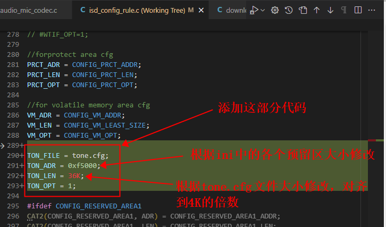386x227 pixels.
Task: Click CONFIG_PRCT_LEN macro on line 282
Action: [x=103, y=75]
